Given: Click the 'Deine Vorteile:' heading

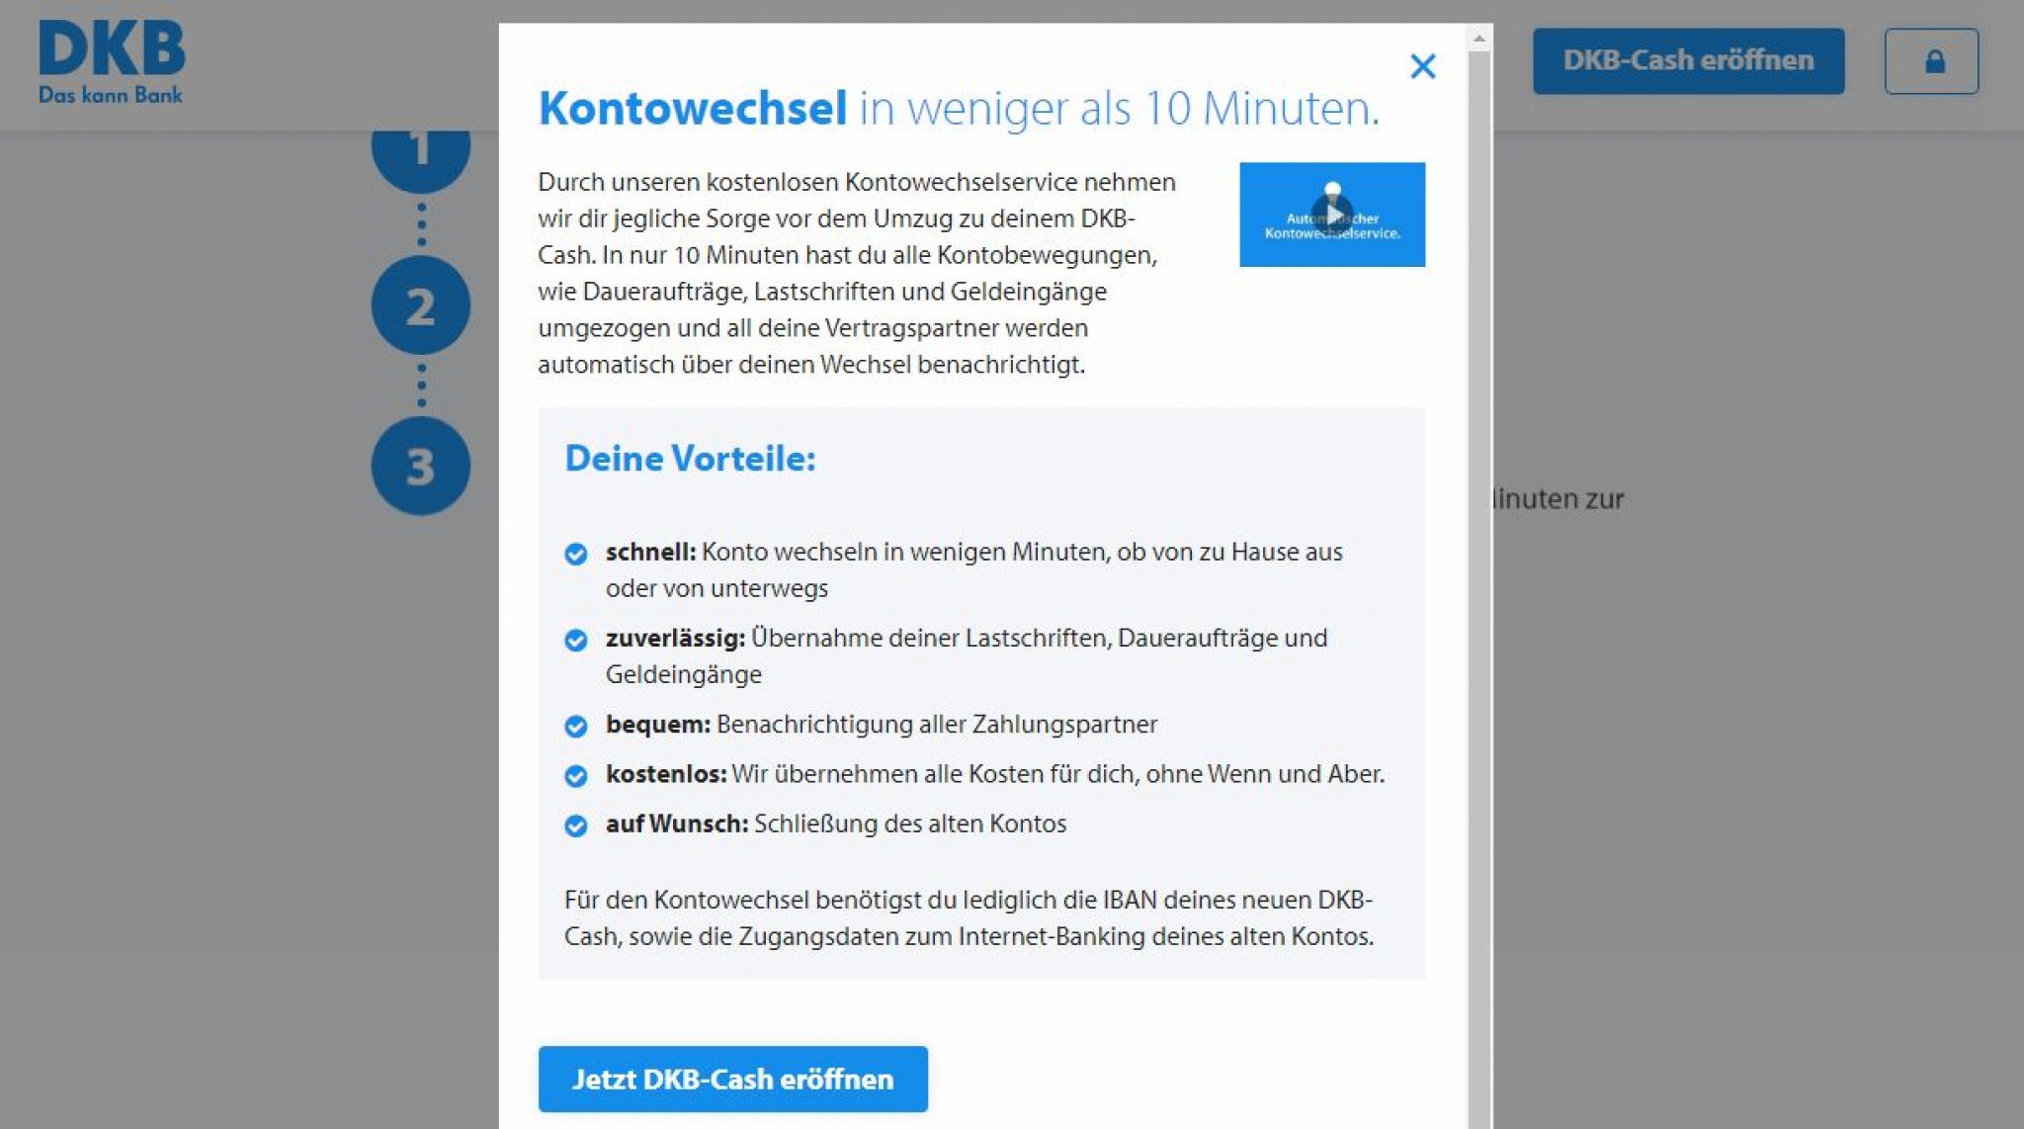Looking at the screenshot, I should point(690,459).
